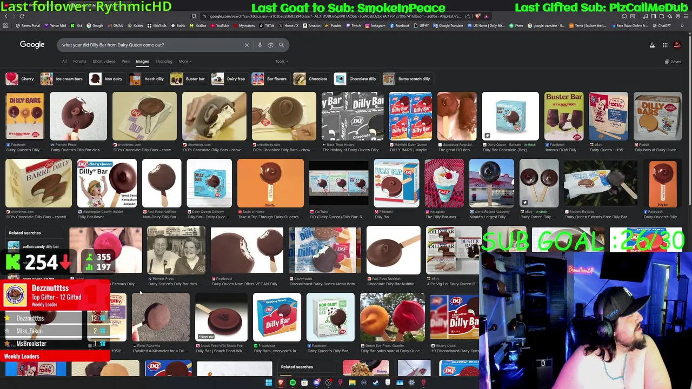The width and height of the screenshot is (692, 389).
Task: Filter images by Heath dilly
Action: pos(148,79)
